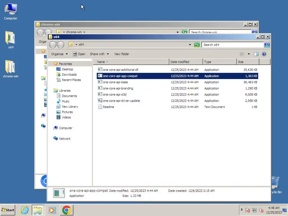Open Recent Places
288x216 pixels.
(x=71, y=80)
